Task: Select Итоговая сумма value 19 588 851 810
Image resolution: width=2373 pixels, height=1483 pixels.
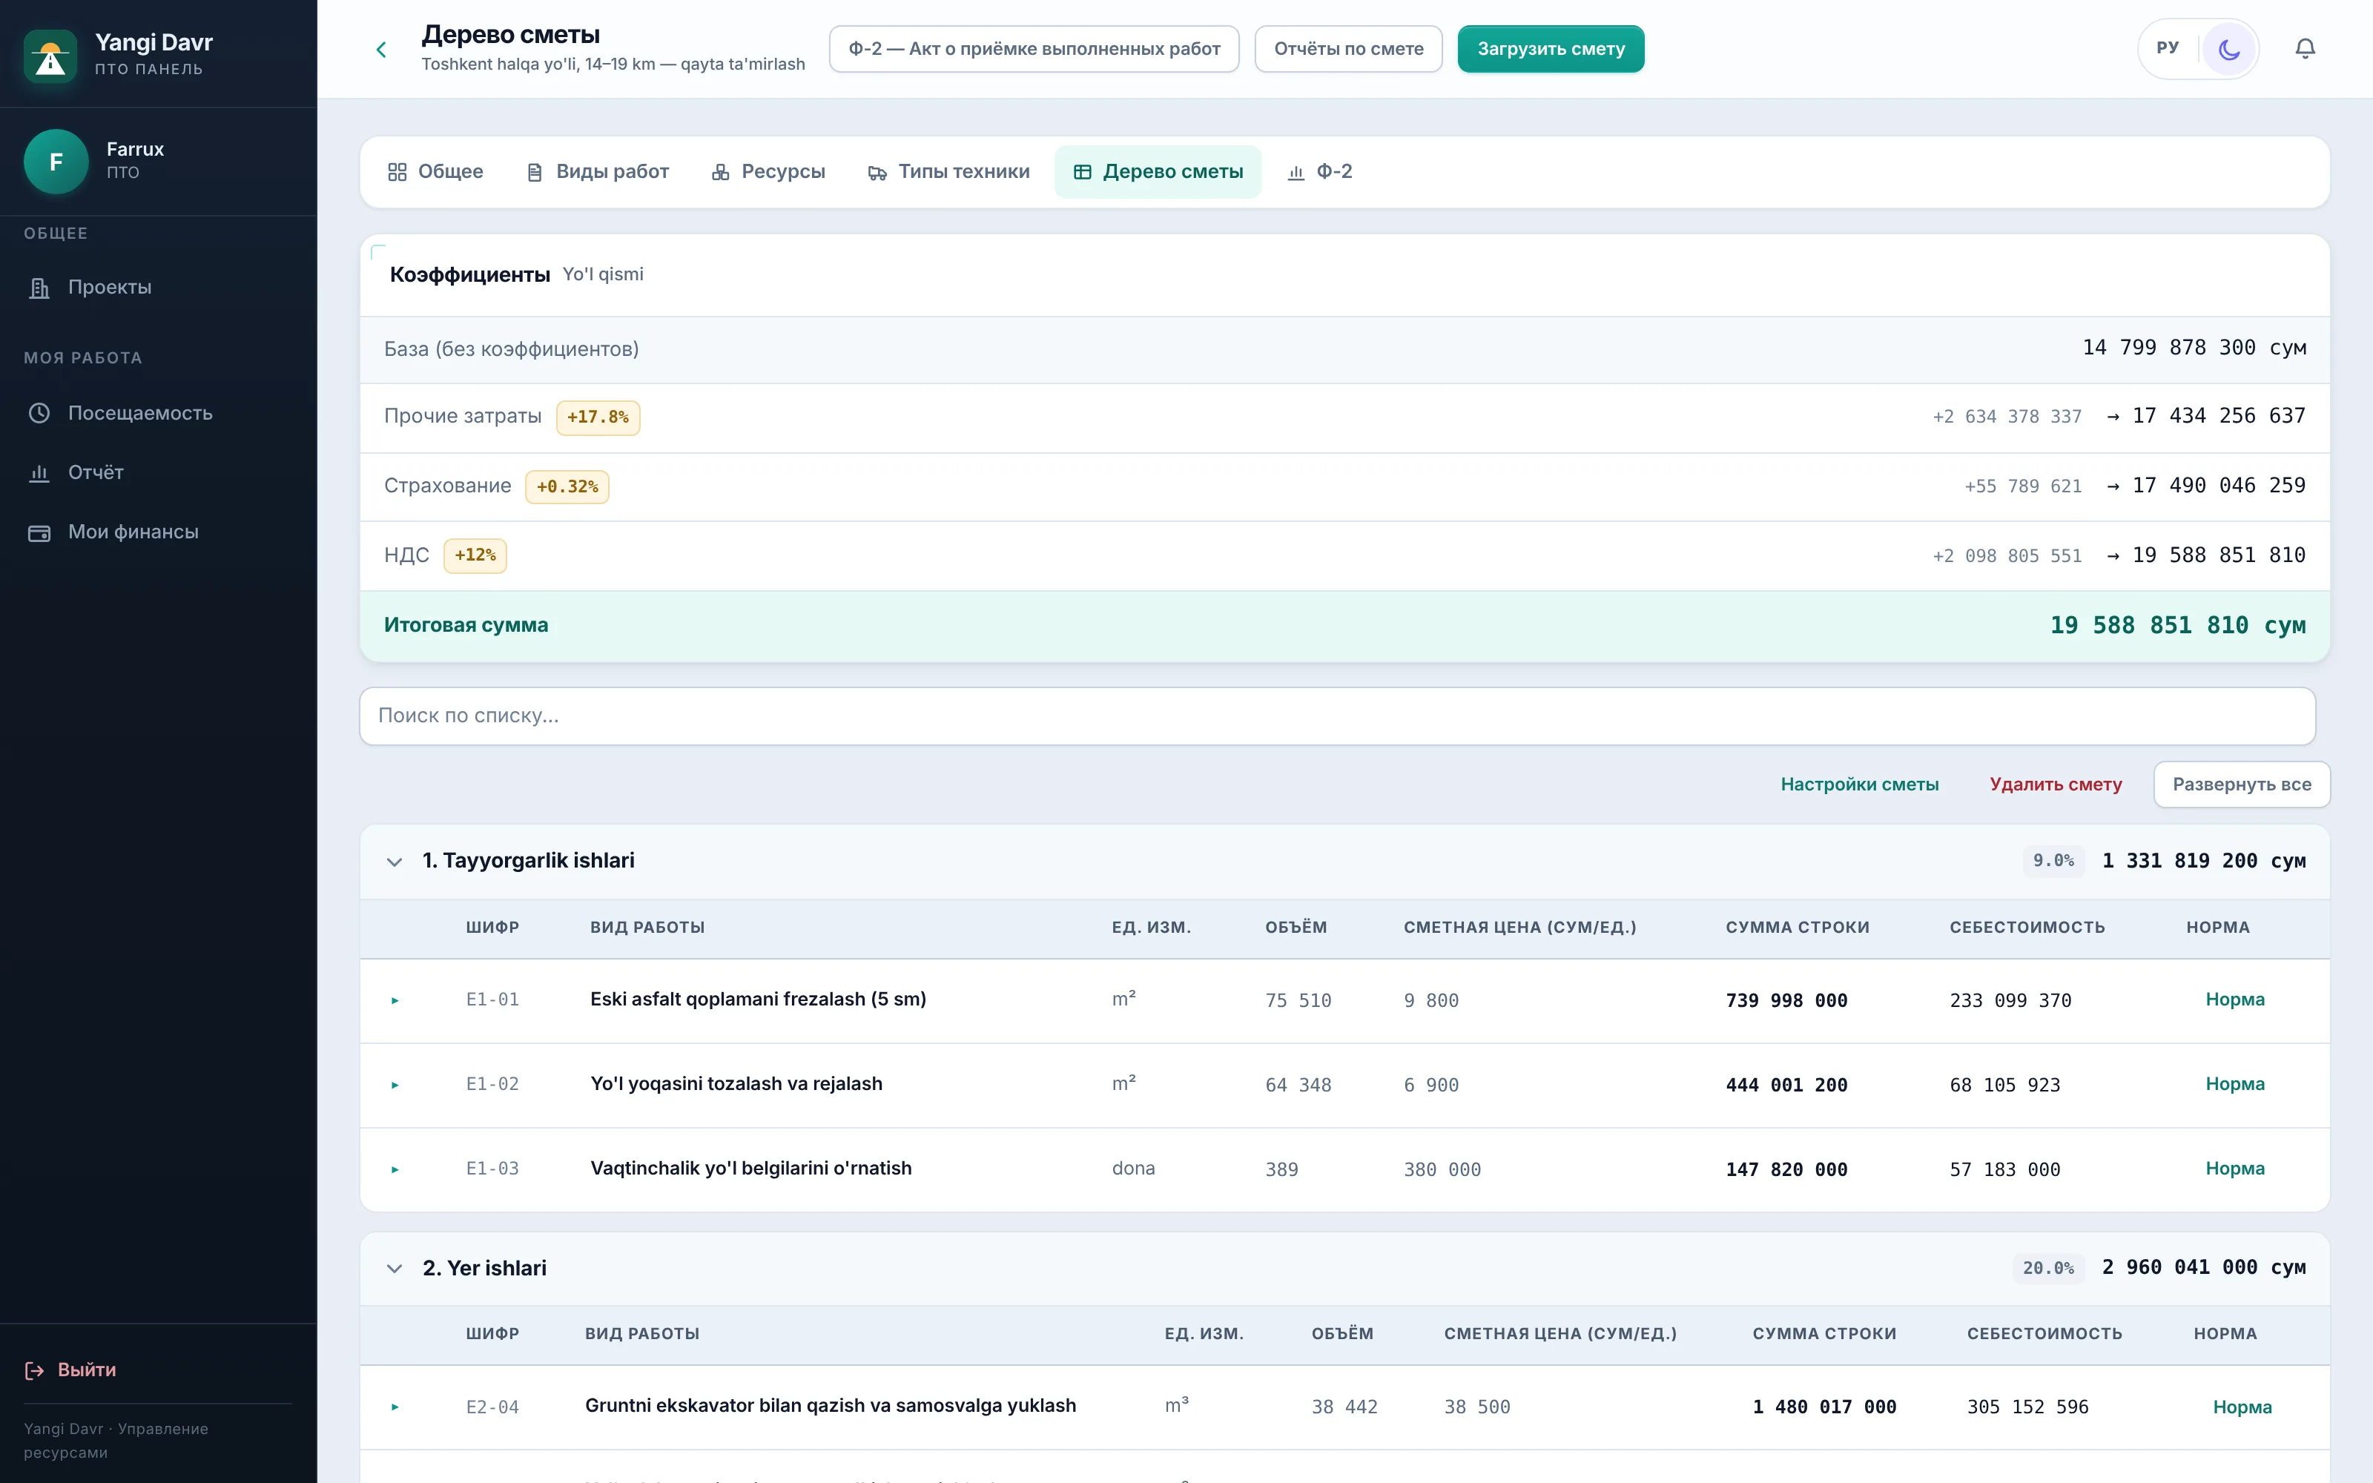Action: [x=2177, y=625]
